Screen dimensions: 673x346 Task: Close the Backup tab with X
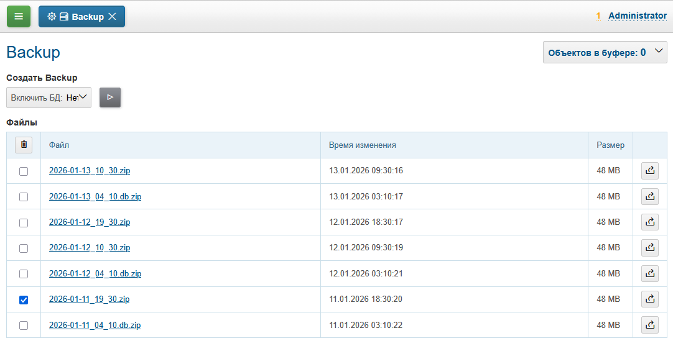click(113, 17)
